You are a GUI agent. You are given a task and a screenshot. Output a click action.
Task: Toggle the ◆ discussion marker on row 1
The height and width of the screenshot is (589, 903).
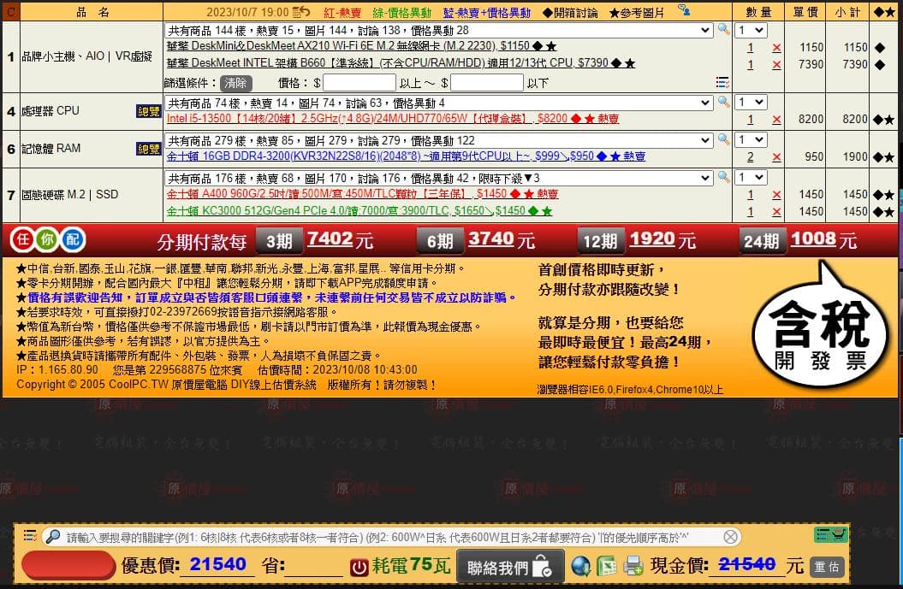point(880,49)
